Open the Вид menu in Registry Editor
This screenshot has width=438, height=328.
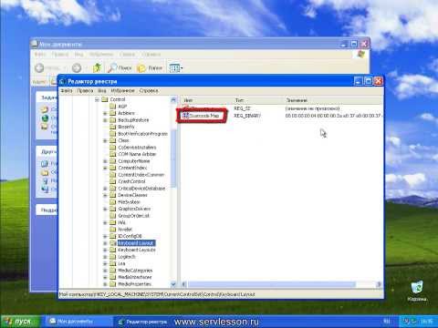102,90
